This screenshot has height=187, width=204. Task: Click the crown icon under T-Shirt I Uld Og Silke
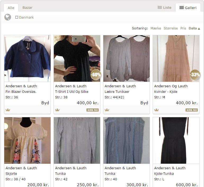click(57, 110)
